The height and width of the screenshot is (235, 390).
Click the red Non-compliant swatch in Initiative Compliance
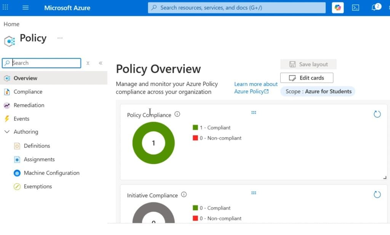pos(195,218)
